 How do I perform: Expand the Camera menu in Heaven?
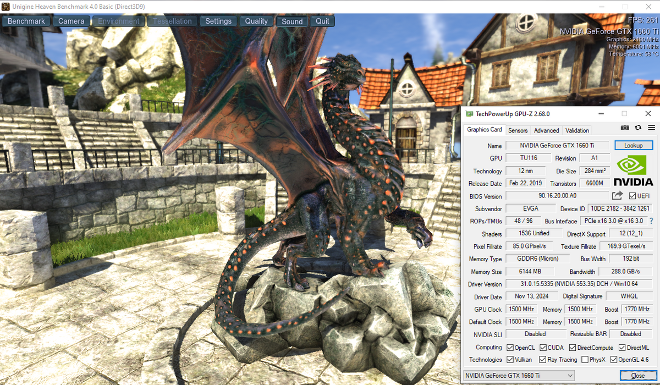pos(71,21)
